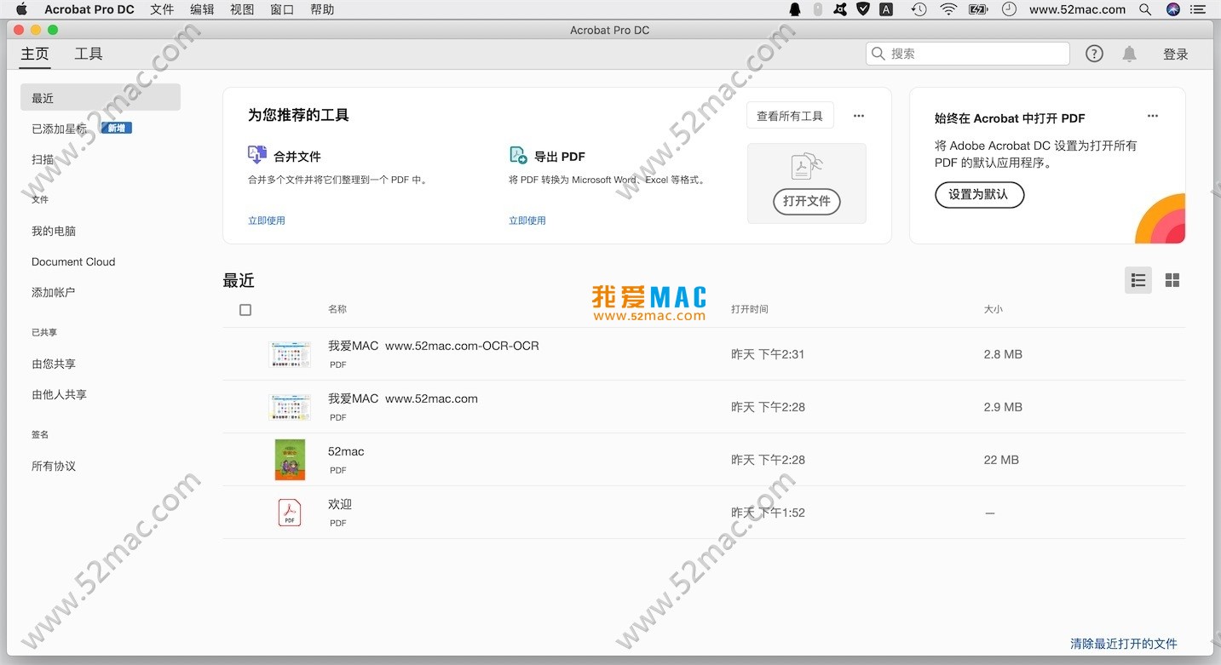Select 添加帐户 in the sidebar
Image resolution: width=1221 pixels, height=665 pixels.
pyautogui.click(x=54, y=292)
